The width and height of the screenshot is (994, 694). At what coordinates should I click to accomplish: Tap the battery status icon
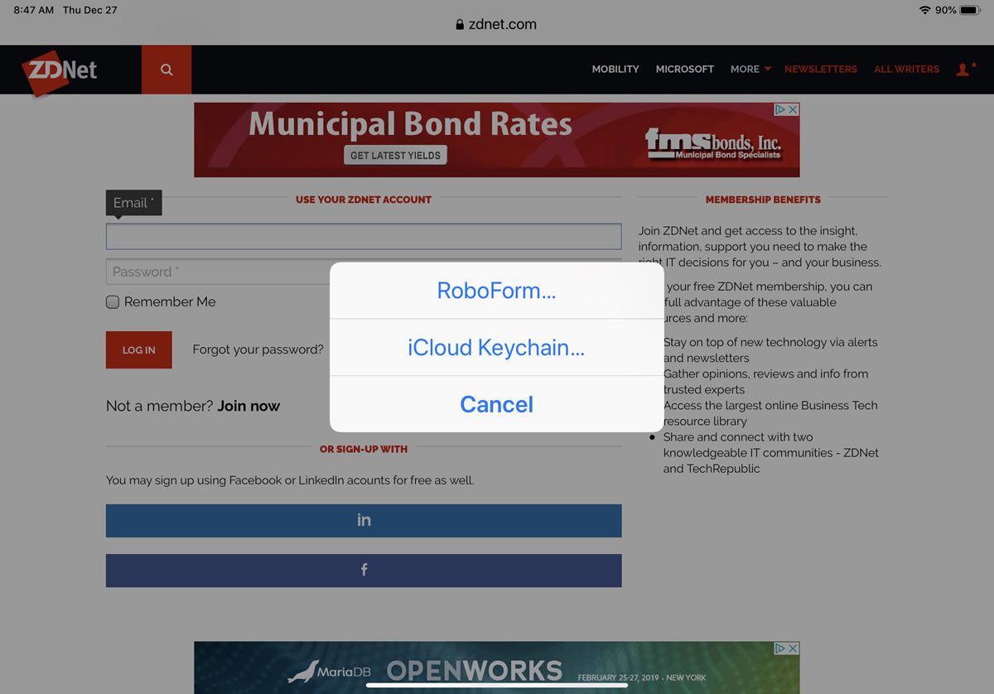tap(971, 10)
